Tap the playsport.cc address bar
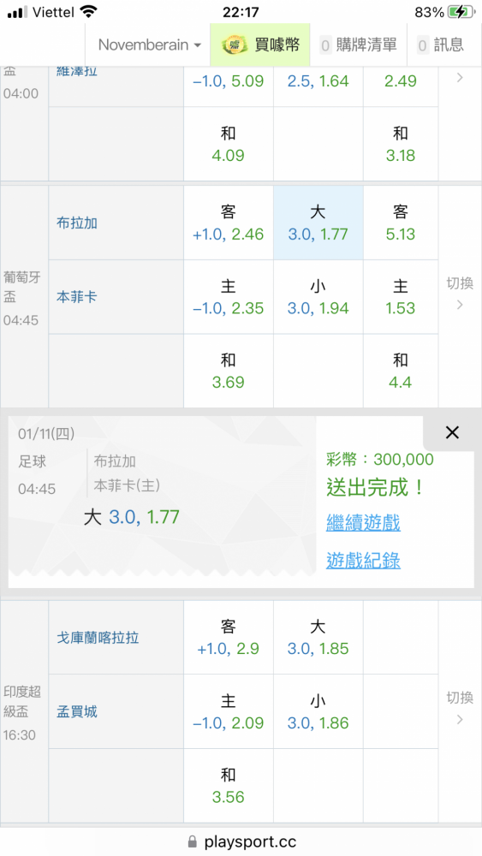482x856 pixels. pyautogui.click(x=241, y=841)
